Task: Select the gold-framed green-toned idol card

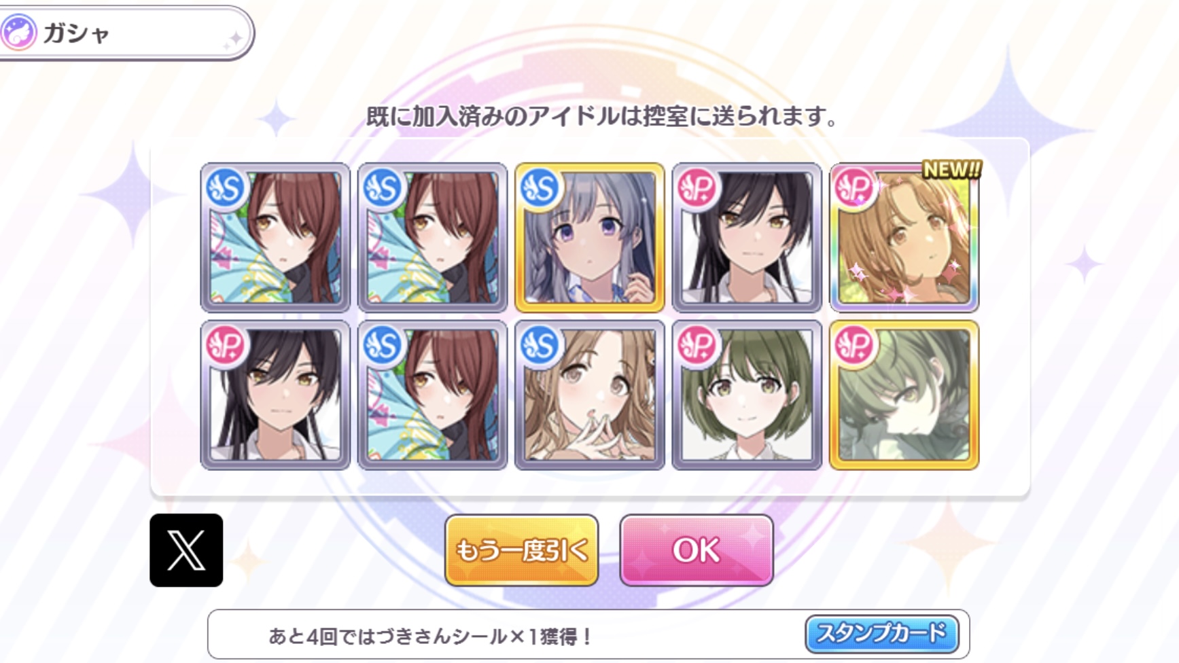Action: [x=904, y=395]
